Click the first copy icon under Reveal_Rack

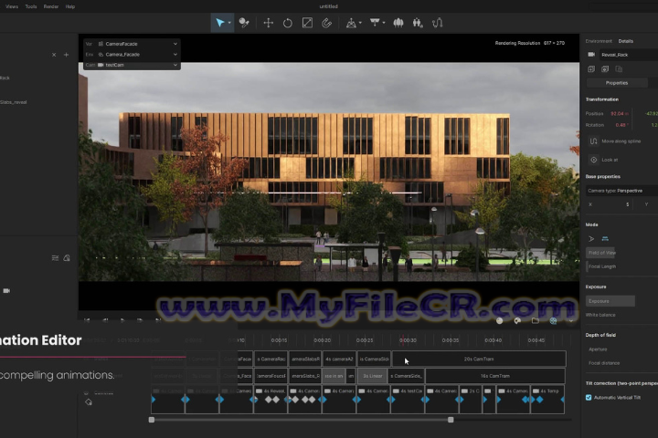(x=591, y=68)
